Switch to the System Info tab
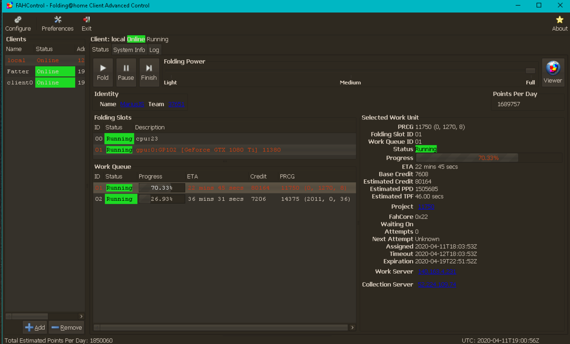 (x=129, y=50)
